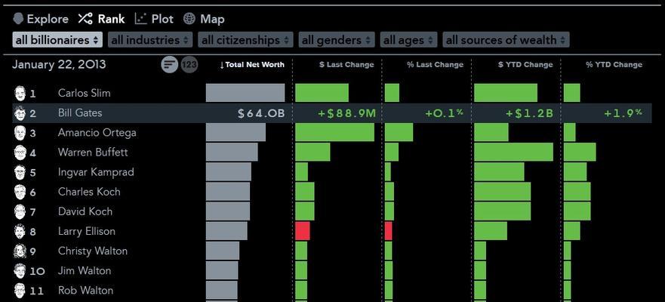Click Christy Walton's portrait icon

coord(20,251)
